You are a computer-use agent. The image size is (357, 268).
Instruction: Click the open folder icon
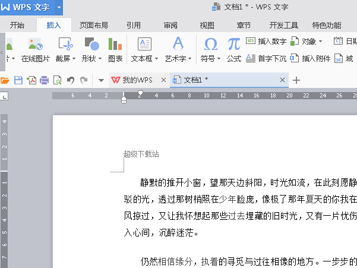5,80
